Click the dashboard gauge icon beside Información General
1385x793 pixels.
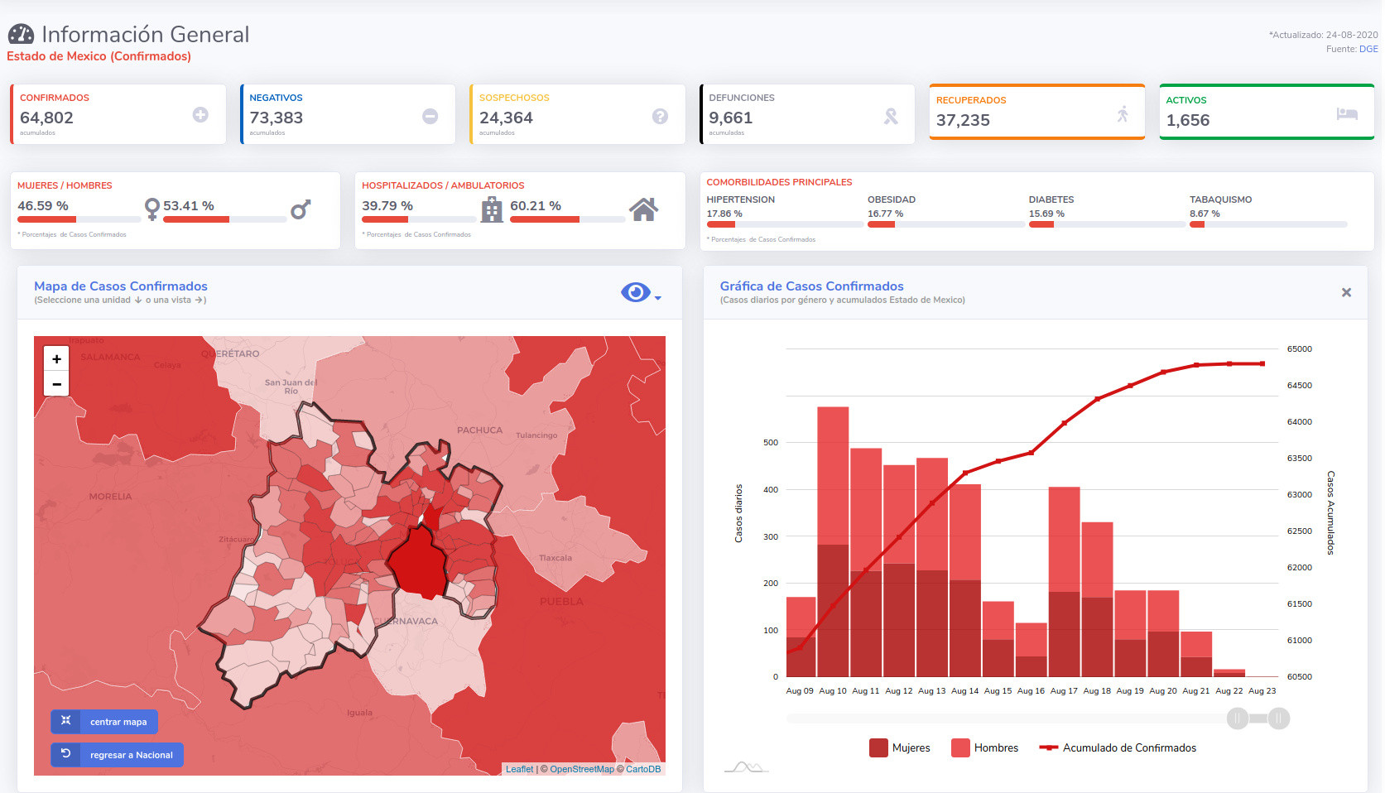(21, 34)
